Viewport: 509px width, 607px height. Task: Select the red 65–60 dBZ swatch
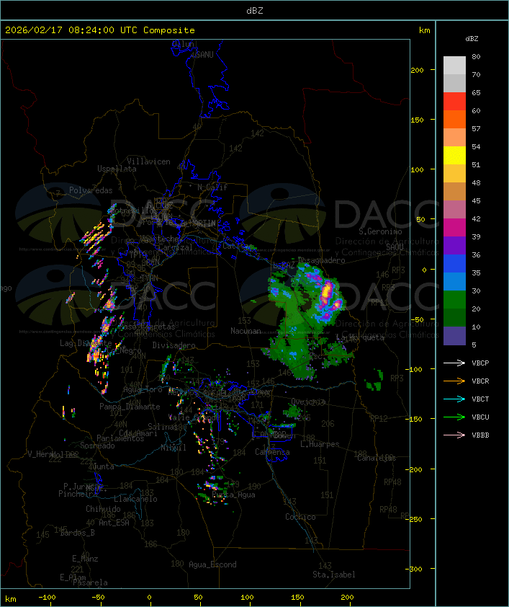[x=454, y=102]
